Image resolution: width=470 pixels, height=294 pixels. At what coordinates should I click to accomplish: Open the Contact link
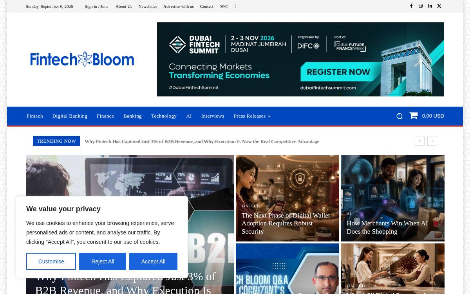pos(206,6)
